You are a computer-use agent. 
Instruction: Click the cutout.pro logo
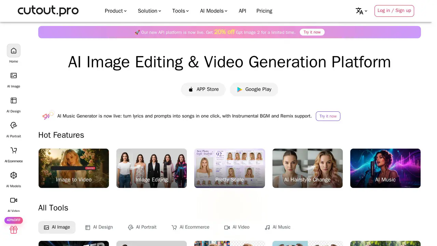(48, 11)
